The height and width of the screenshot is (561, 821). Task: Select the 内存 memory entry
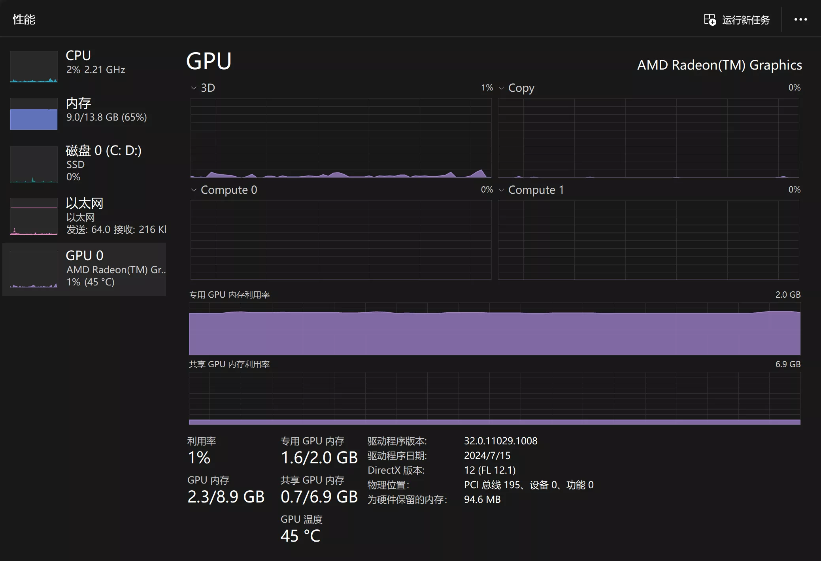coord(84,113)
